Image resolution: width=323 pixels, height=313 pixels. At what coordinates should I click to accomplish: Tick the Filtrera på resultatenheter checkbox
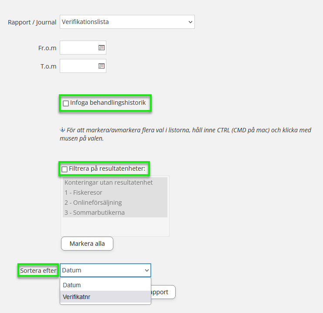point(65,169)
